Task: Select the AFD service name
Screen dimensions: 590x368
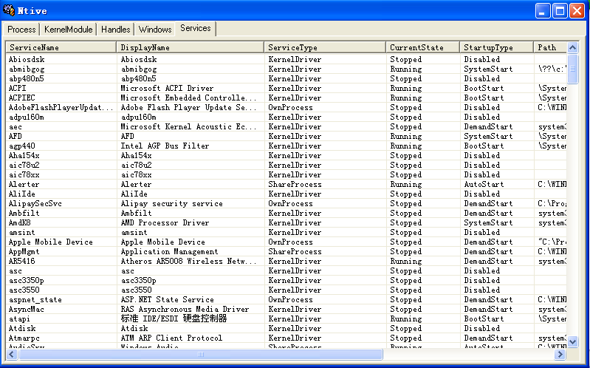Action: [x=16, y=136]
